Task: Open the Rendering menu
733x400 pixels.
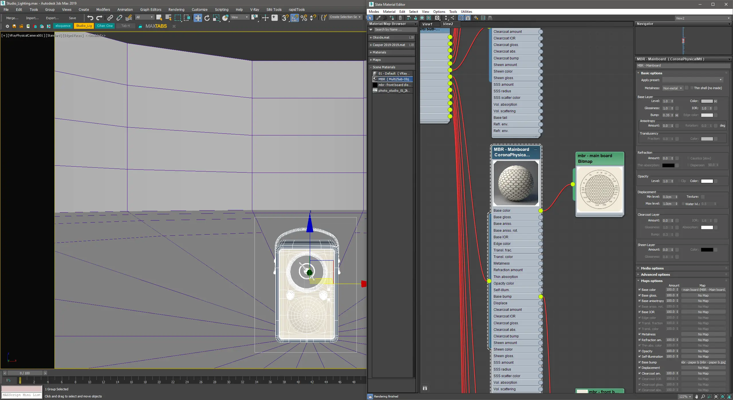Action: pos(176,9)
